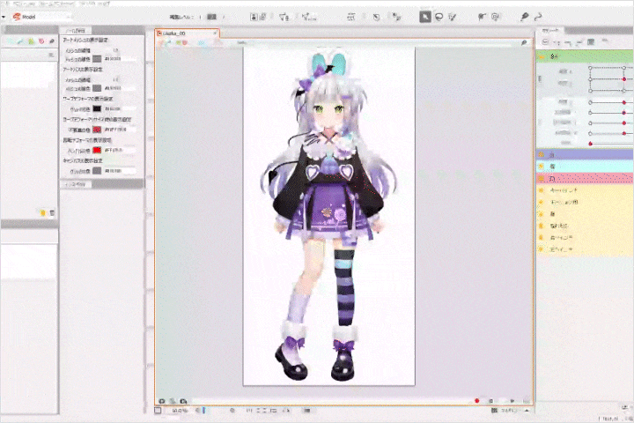Tick the checkbox left of zoom percentage
Image resolution: width=634 pixels, height=423 pixels.
click(x=158, y=411)
